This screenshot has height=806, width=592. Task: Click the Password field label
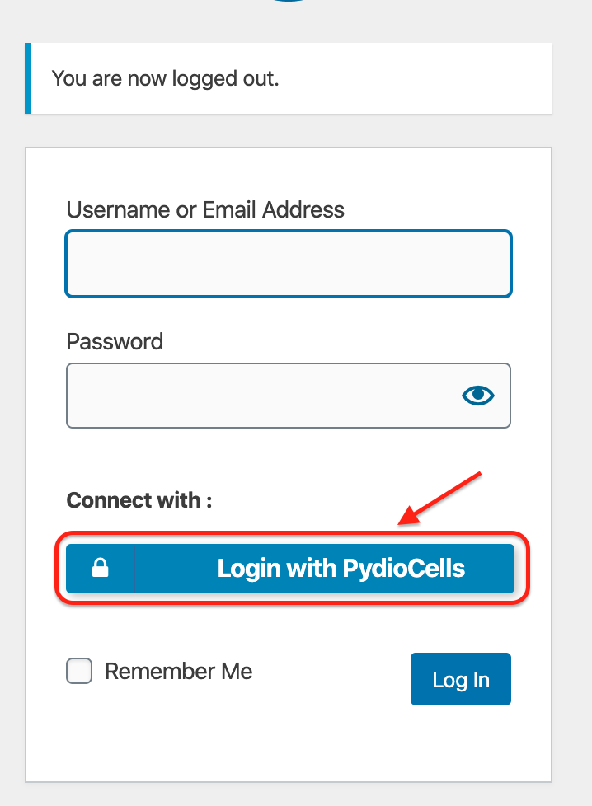pyautogui.click(x=115, y=341)
